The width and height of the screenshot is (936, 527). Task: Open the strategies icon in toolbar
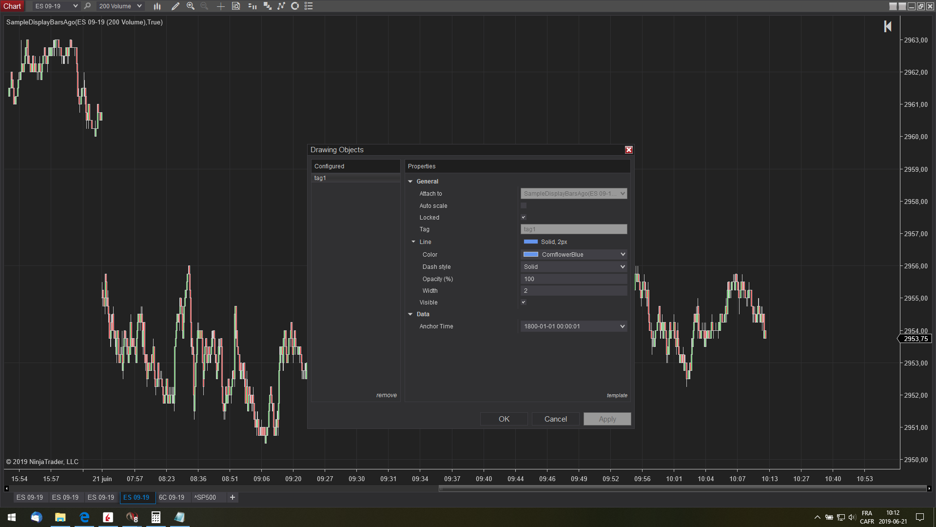[295, 6]
